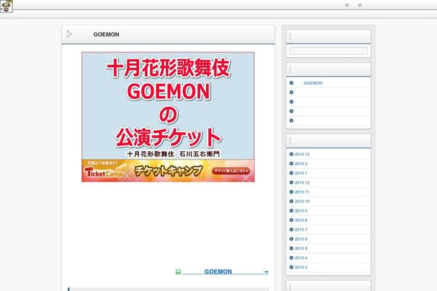Open the 2015 7 archive
The image size is (437, 291).
click(301, 230)
